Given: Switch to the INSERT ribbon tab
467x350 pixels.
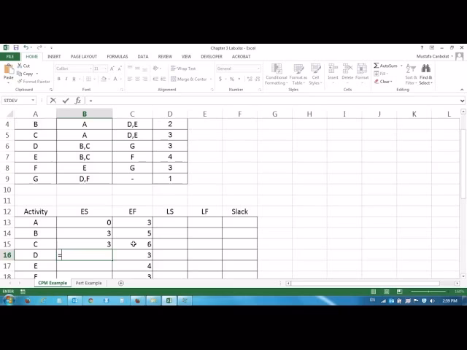Looking at the screenshot, I should point(54,57).
